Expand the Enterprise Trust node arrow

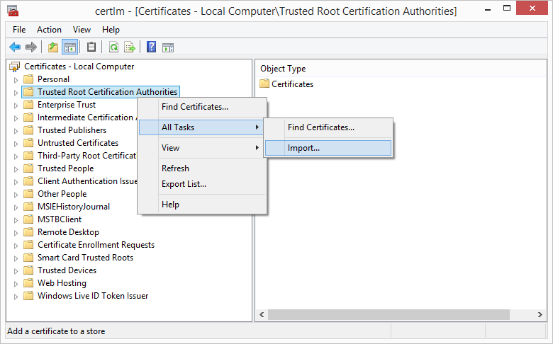coord(16,105)
